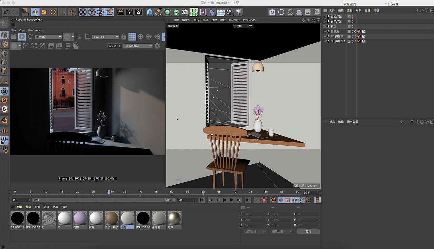Select the 桌子、椅子 brown material swatch
Viewport: 434px width, 249px height.
112,220
